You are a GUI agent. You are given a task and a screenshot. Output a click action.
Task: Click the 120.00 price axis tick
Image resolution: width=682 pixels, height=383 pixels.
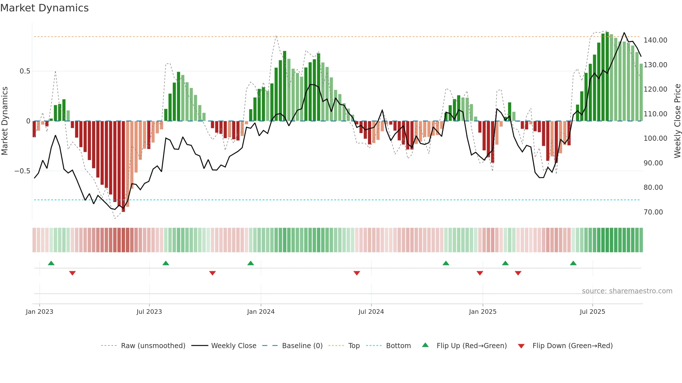point(655,89)
